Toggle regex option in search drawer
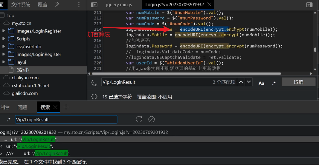 pos(9,120)
